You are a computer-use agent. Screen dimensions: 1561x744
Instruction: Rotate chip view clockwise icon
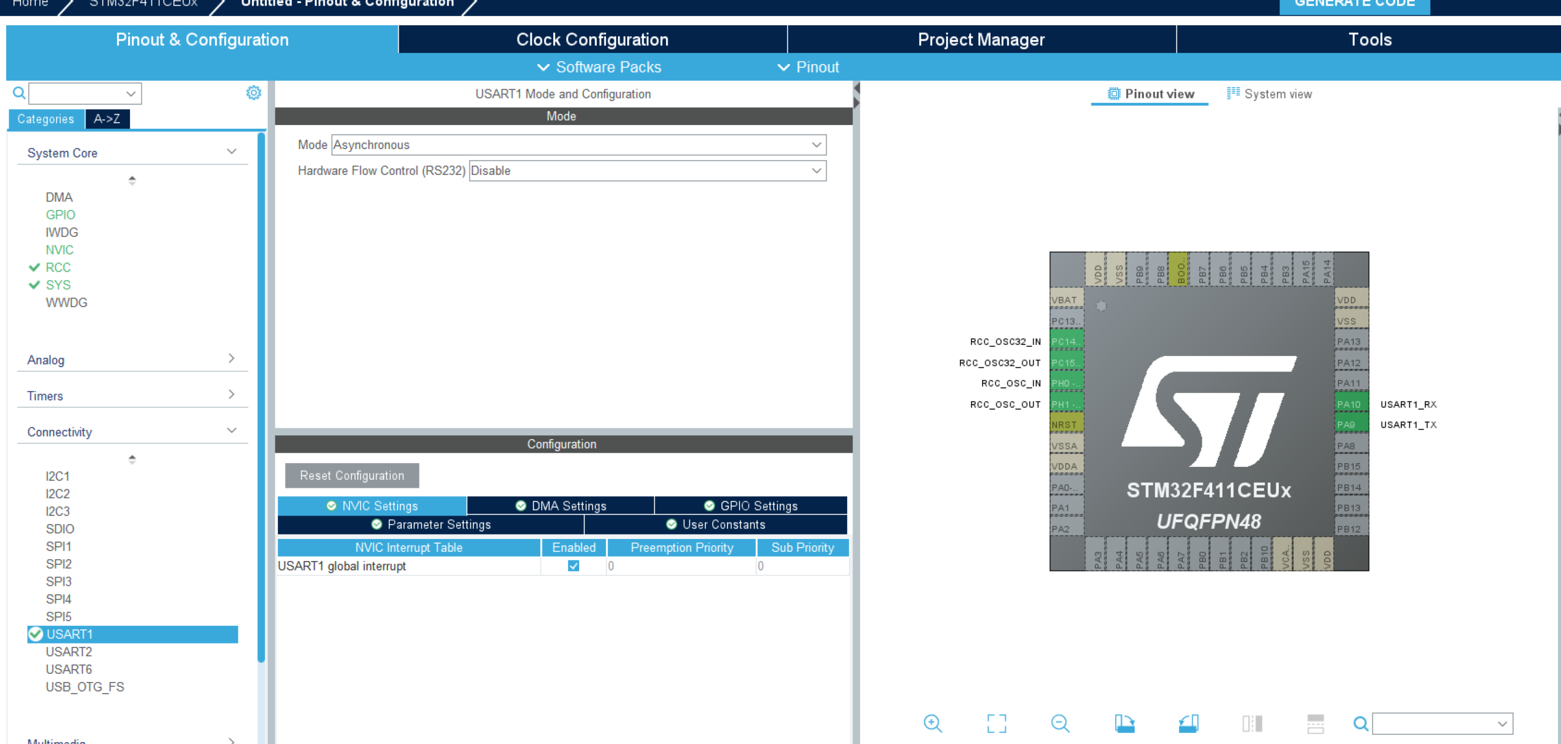coord(1124,723)
